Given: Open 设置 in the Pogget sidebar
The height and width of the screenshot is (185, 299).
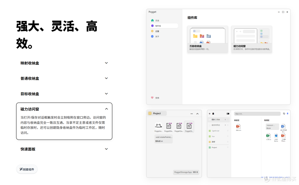Looking at the screenshot, I should coord(164,31).
